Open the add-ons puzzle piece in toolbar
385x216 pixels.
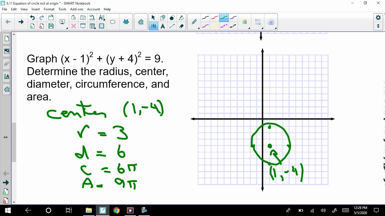click(141, 22)
